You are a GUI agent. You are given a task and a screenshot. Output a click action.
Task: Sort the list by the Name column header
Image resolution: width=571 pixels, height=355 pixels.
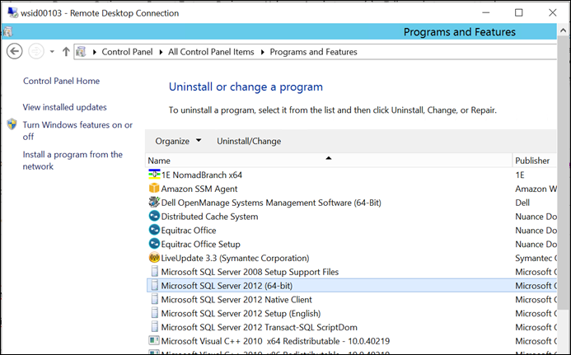(329, 161)
